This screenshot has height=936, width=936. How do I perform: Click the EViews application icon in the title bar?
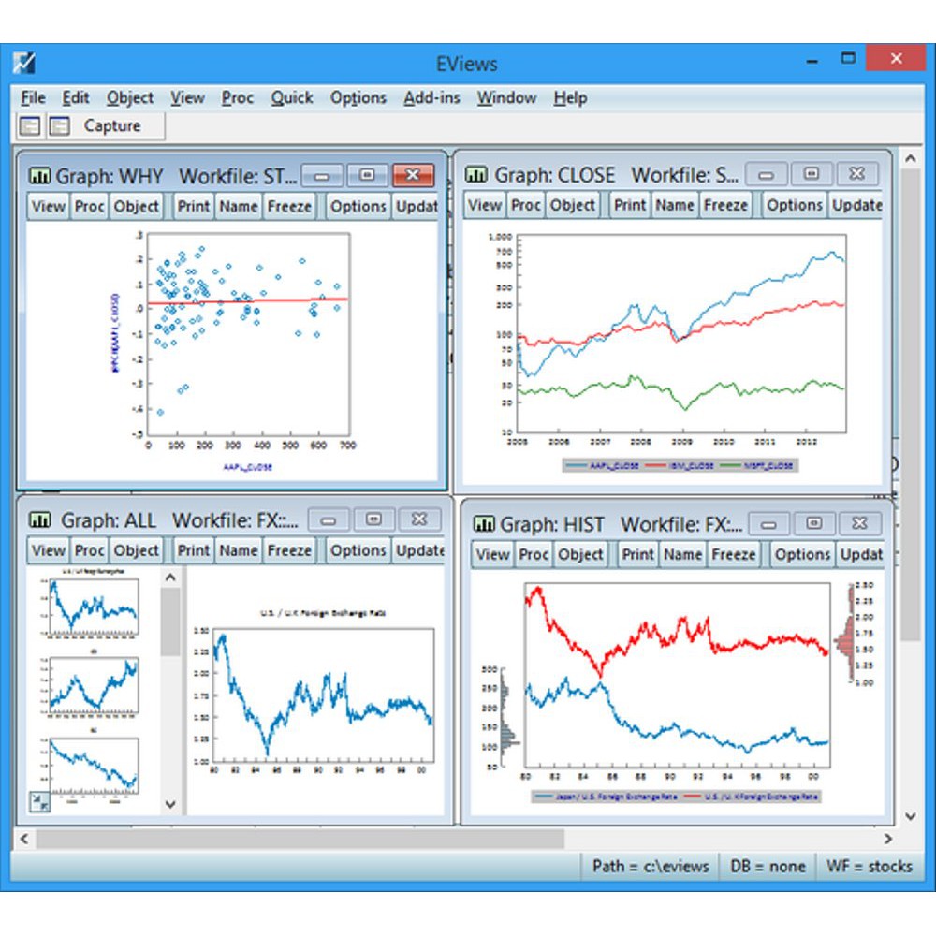(23, 64)
